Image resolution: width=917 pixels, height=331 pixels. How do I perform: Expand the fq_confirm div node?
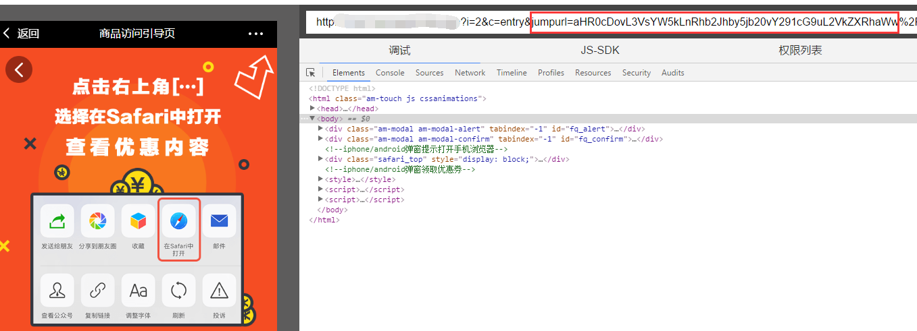320,139
